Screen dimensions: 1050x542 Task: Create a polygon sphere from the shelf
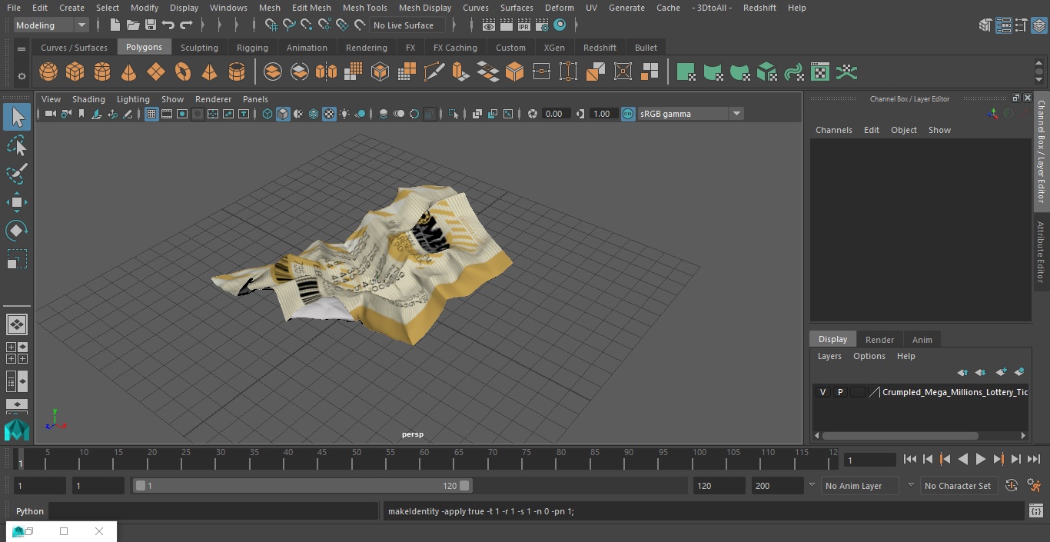click(48, 72)
